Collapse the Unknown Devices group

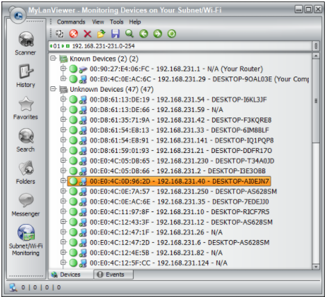coord(54,89)
